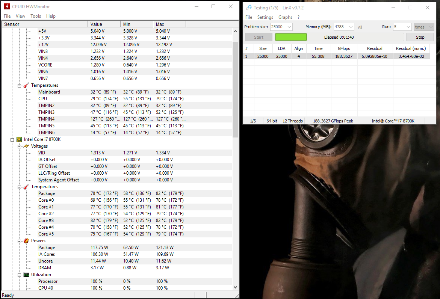This screenshot has width=440, height=299.
Task: Click the scrollbar up arrow in HWMonitor
Action: (x=235, y=31)
